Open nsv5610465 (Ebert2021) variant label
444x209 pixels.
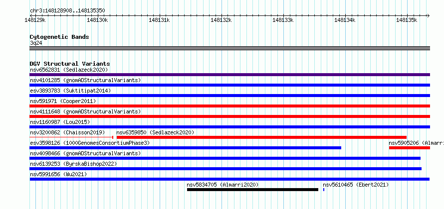pos(356,185)
